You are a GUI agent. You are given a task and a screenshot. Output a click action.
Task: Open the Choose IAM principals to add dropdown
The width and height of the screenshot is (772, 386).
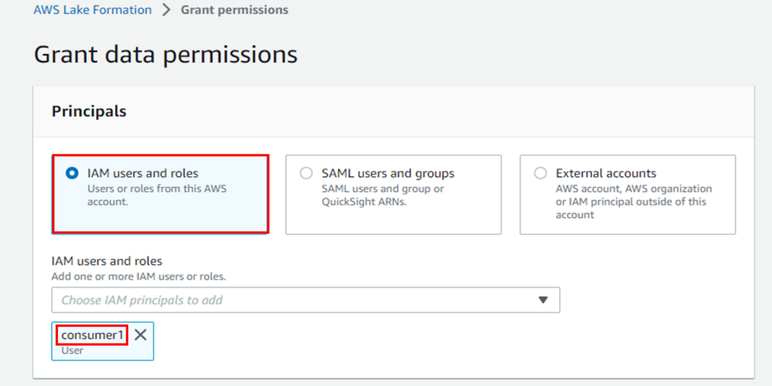pyautogui.click(x=306, y=300)
